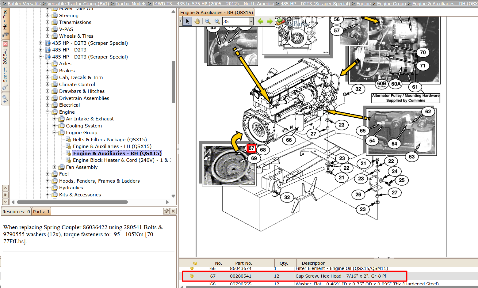
Task: Close the resources panel
Action: [x=173, y=211]
